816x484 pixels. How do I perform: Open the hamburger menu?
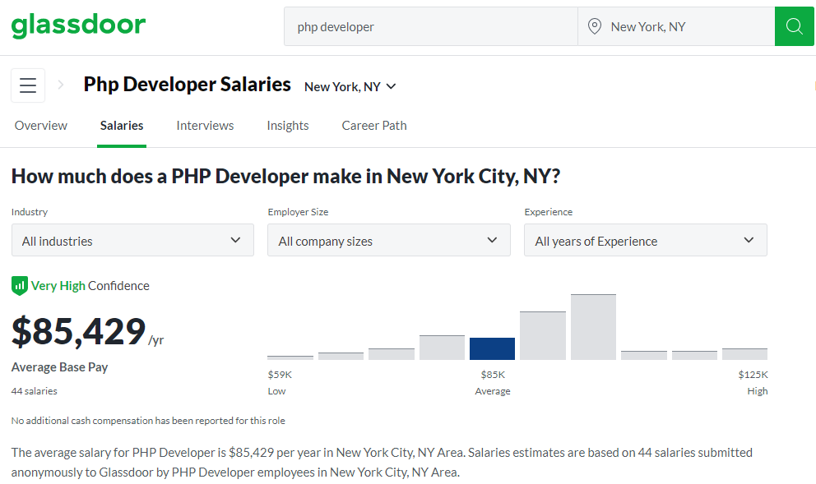pos(28,85)
